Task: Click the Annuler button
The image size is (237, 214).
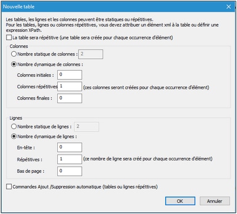Action: coord(215,201)
